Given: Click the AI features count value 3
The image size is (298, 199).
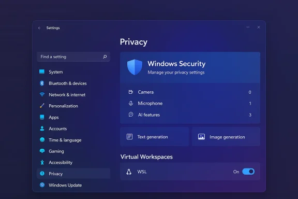Looking at the screenshot, I should (250, 115).
